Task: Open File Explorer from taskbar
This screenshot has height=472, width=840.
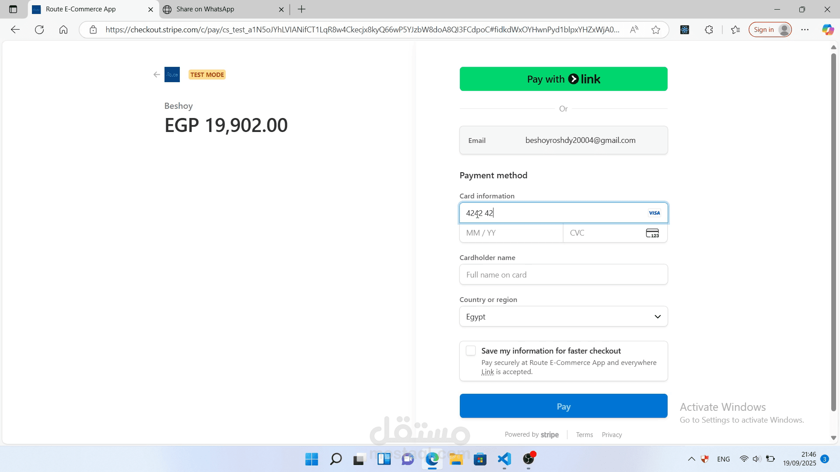Action: 456,459
